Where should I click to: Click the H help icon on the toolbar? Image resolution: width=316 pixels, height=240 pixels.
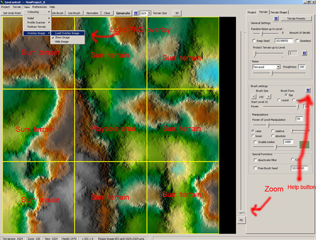click(136, 13)
